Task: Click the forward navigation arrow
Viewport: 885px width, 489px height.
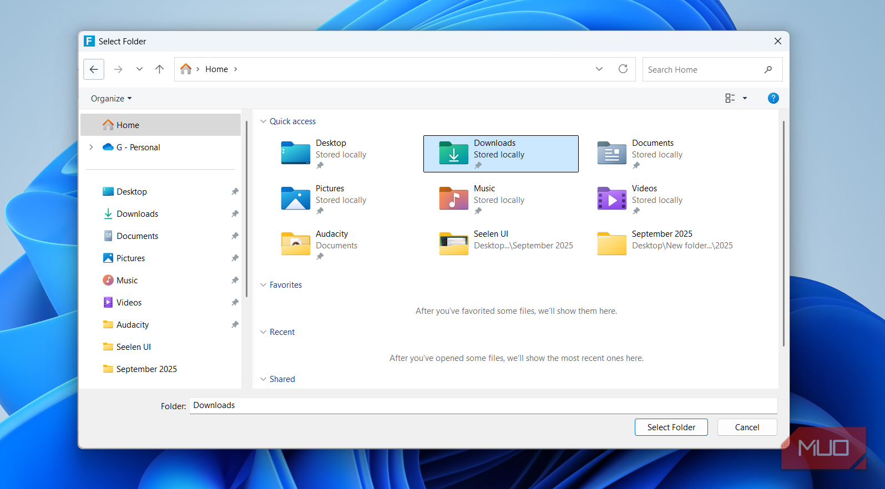Action: pos(118,69)
